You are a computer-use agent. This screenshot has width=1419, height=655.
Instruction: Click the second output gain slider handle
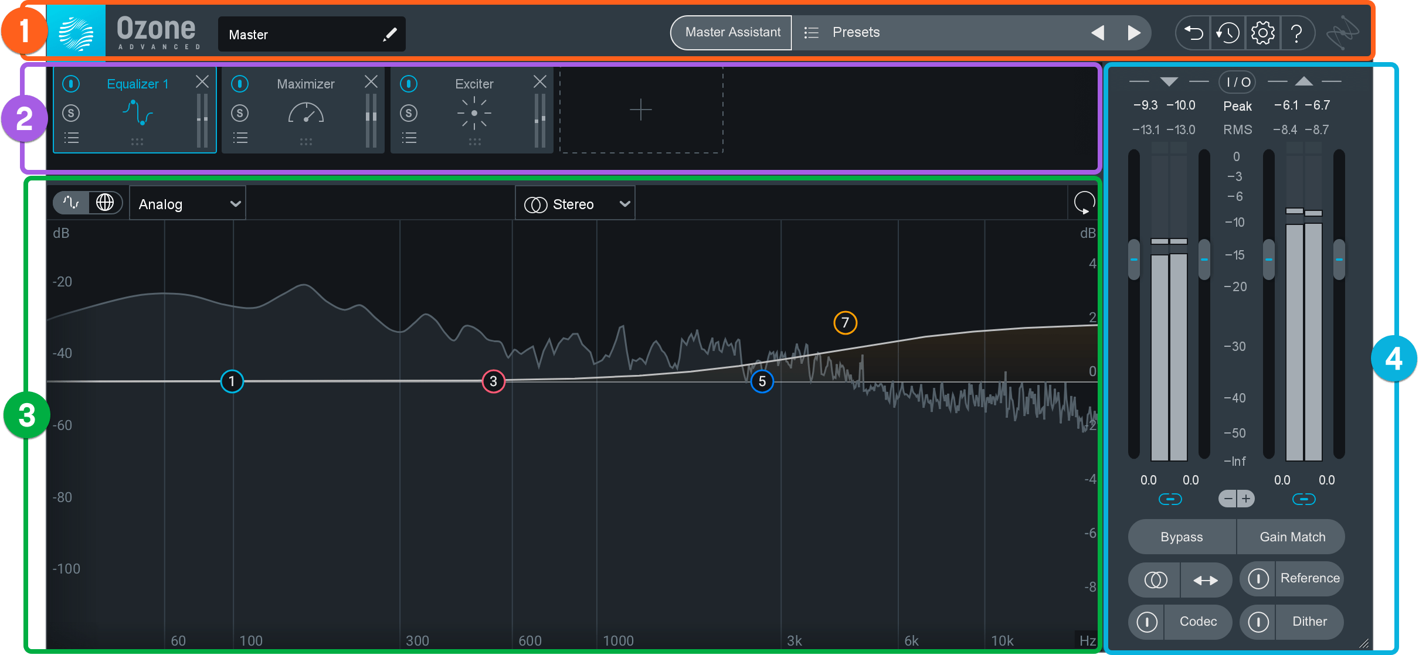tap(1339, 259)
